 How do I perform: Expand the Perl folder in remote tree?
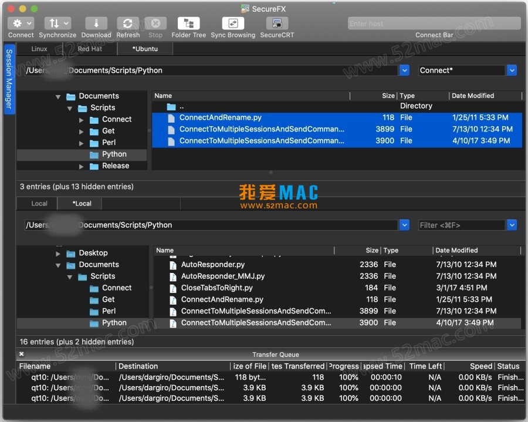pos(81,143)
